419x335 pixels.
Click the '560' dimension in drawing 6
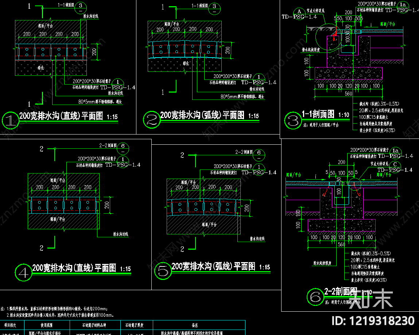pyautogui.click(x=341, y=245)
